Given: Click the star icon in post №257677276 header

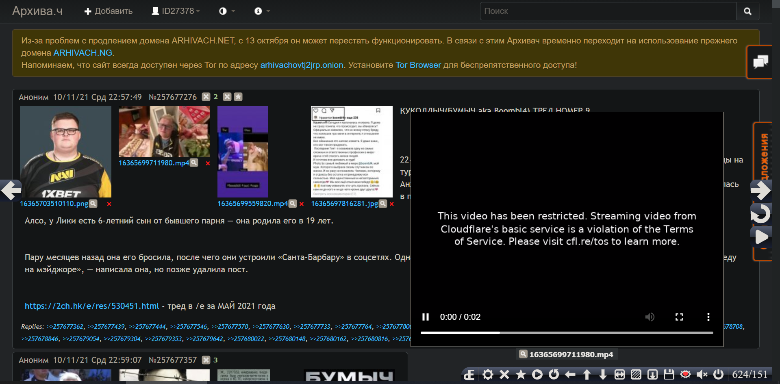Looking at the screenshot, I should click(x=238, y=97).
